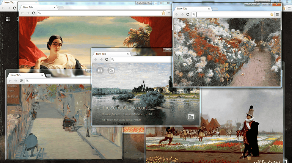Click the star icon in portrait painting window
Image resolution: width=292 pixels, height=163 pixels.
point(163,13)
